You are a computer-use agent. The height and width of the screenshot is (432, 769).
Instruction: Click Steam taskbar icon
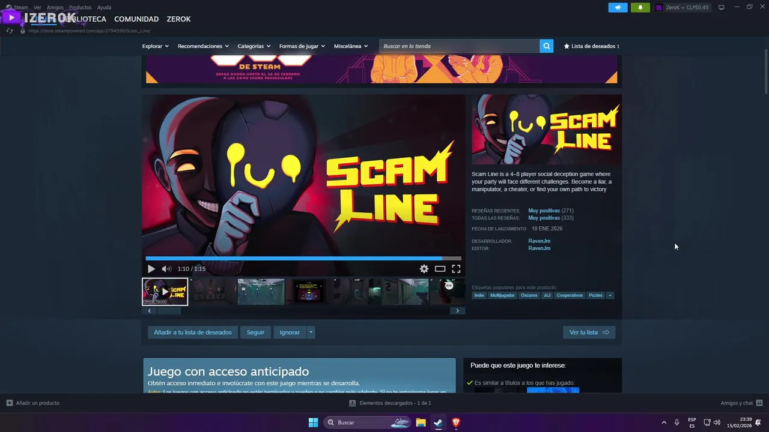pos(439,422)
